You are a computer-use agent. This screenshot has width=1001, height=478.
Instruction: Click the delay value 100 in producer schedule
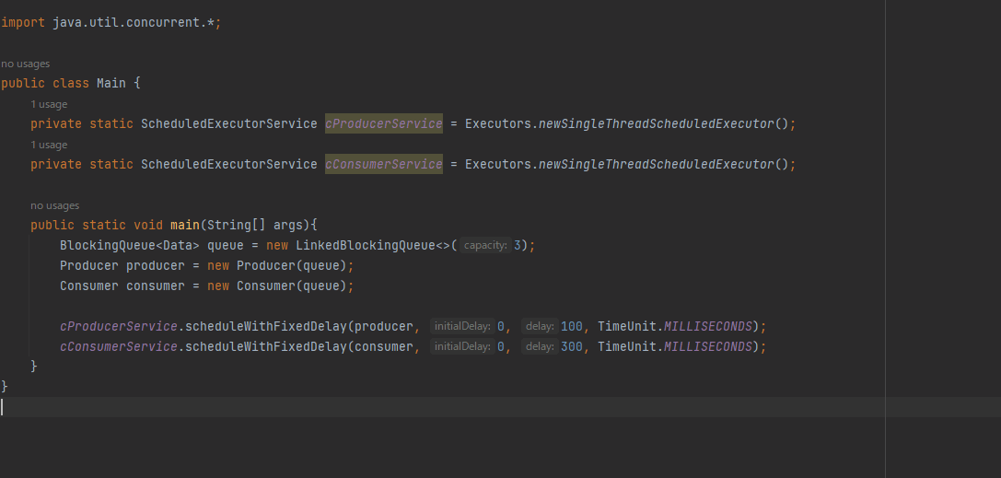point(571,327)
